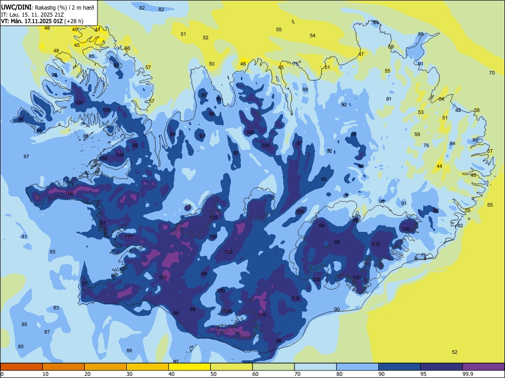Click the '20' legend tick label
This screenshot has width=505, height=378.
pyautogui.click(x=87, y=374)
